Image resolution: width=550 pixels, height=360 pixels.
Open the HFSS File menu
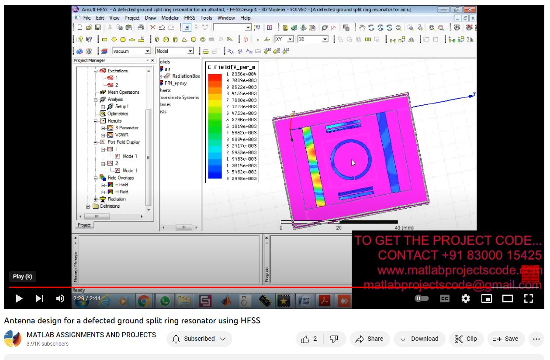[x=87, y=18]
